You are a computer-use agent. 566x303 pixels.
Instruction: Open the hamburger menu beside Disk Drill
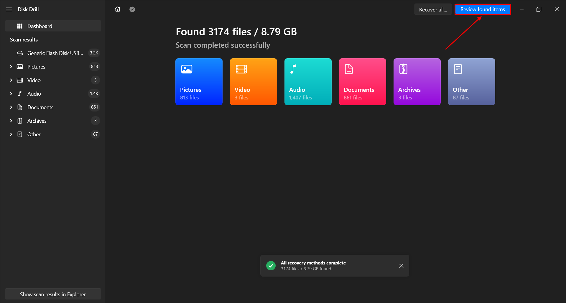(9, 9)
